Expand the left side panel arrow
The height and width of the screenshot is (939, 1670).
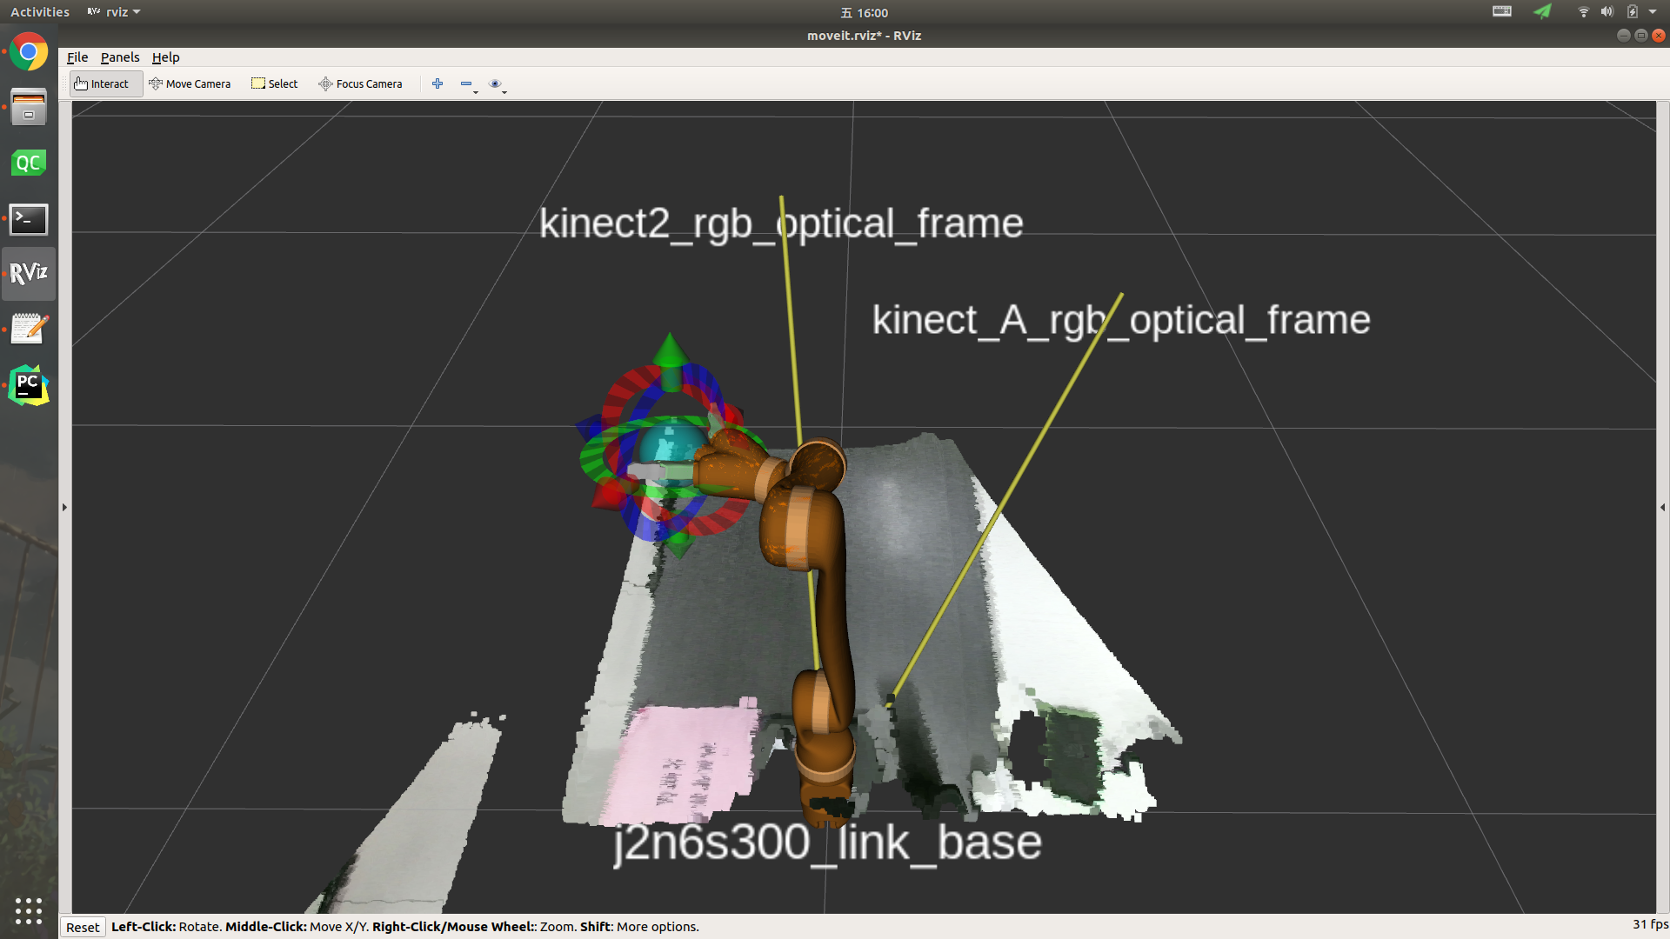click(64, 507)
